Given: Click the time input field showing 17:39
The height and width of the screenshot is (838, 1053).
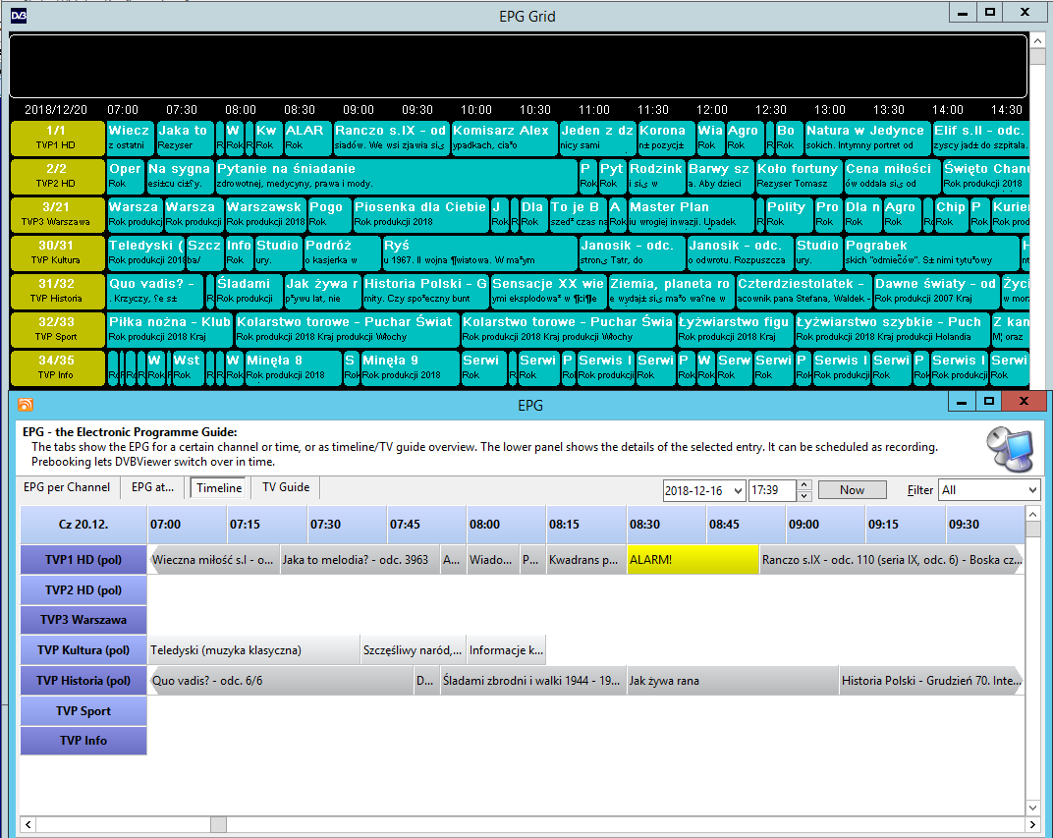Looking at the screenshot, I should (770, 489).
